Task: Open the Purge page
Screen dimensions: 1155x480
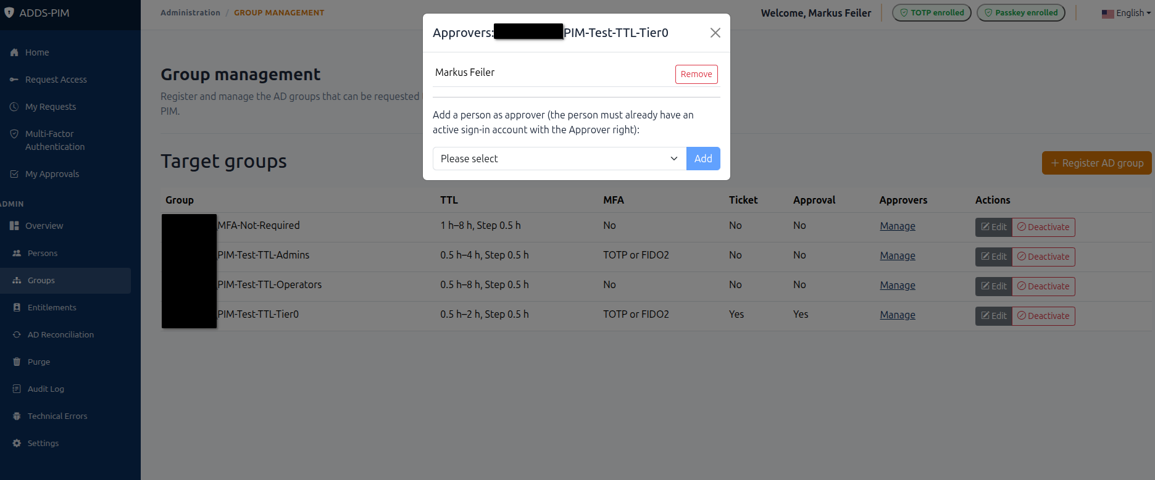Action: [x=39, y=362]
